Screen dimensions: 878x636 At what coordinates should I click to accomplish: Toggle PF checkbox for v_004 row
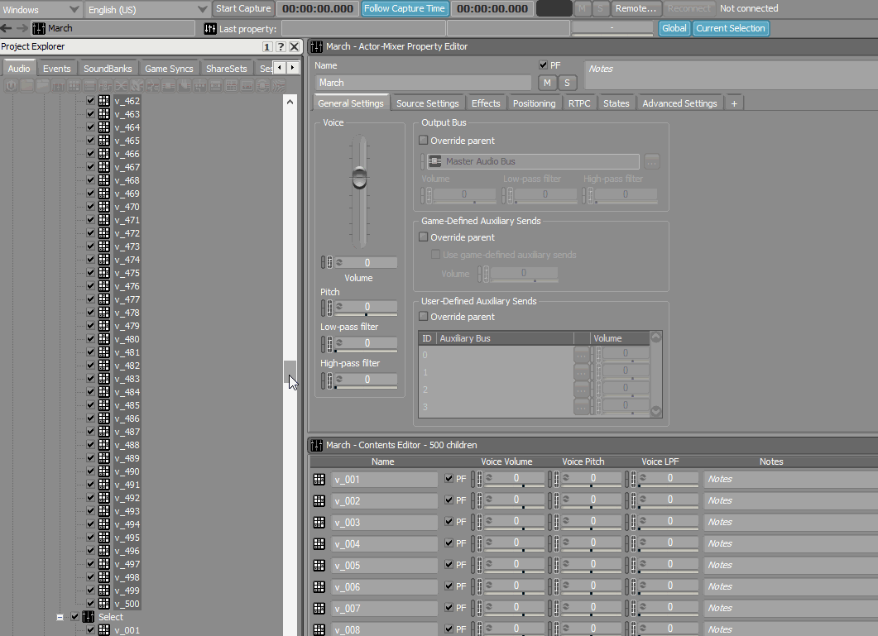click(x=449, y=543)
